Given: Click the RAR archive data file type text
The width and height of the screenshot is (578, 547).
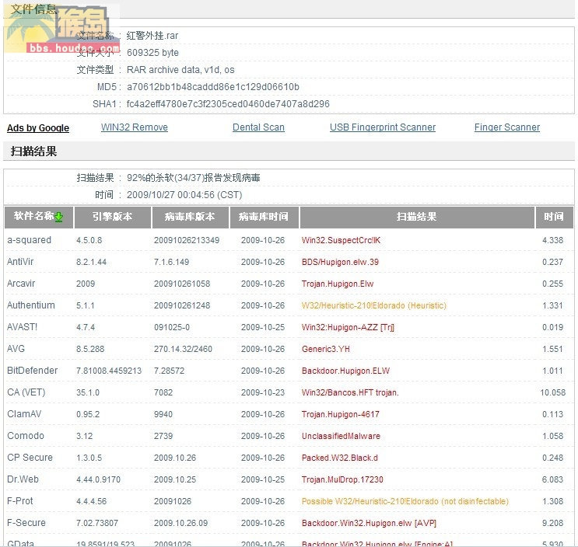Looking at the screenshot, I should pos(180,70).
